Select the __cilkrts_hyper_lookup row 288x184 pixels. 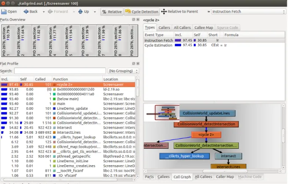(x=68, y=137)
